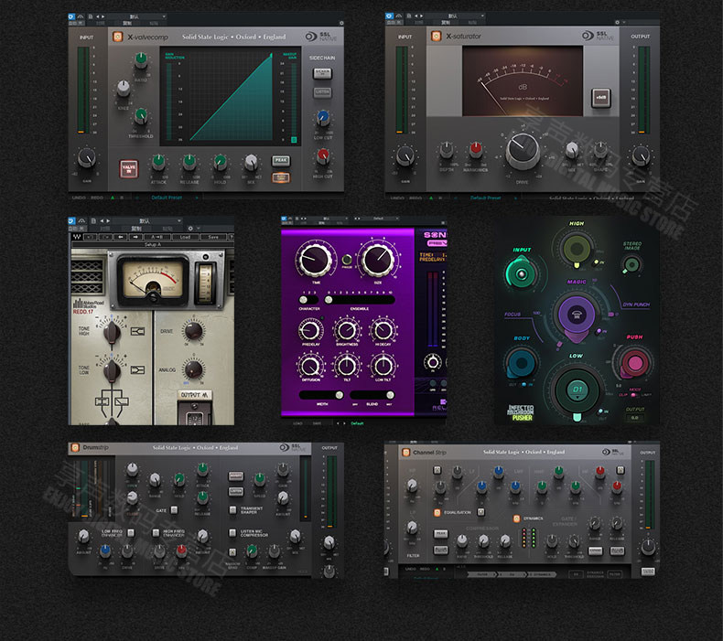Click UNDO in Channel Strip bottom bar

(x=410, y=569)
